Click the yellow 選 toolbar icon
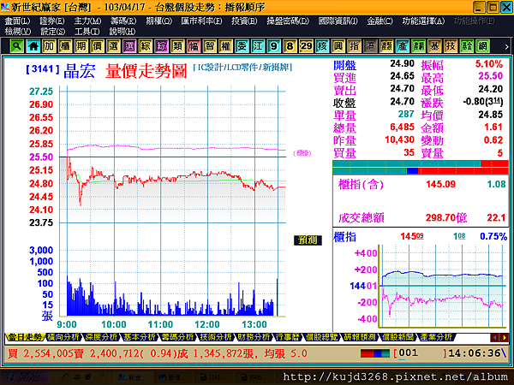Screen dimensions: 514x385 point(113,46)
